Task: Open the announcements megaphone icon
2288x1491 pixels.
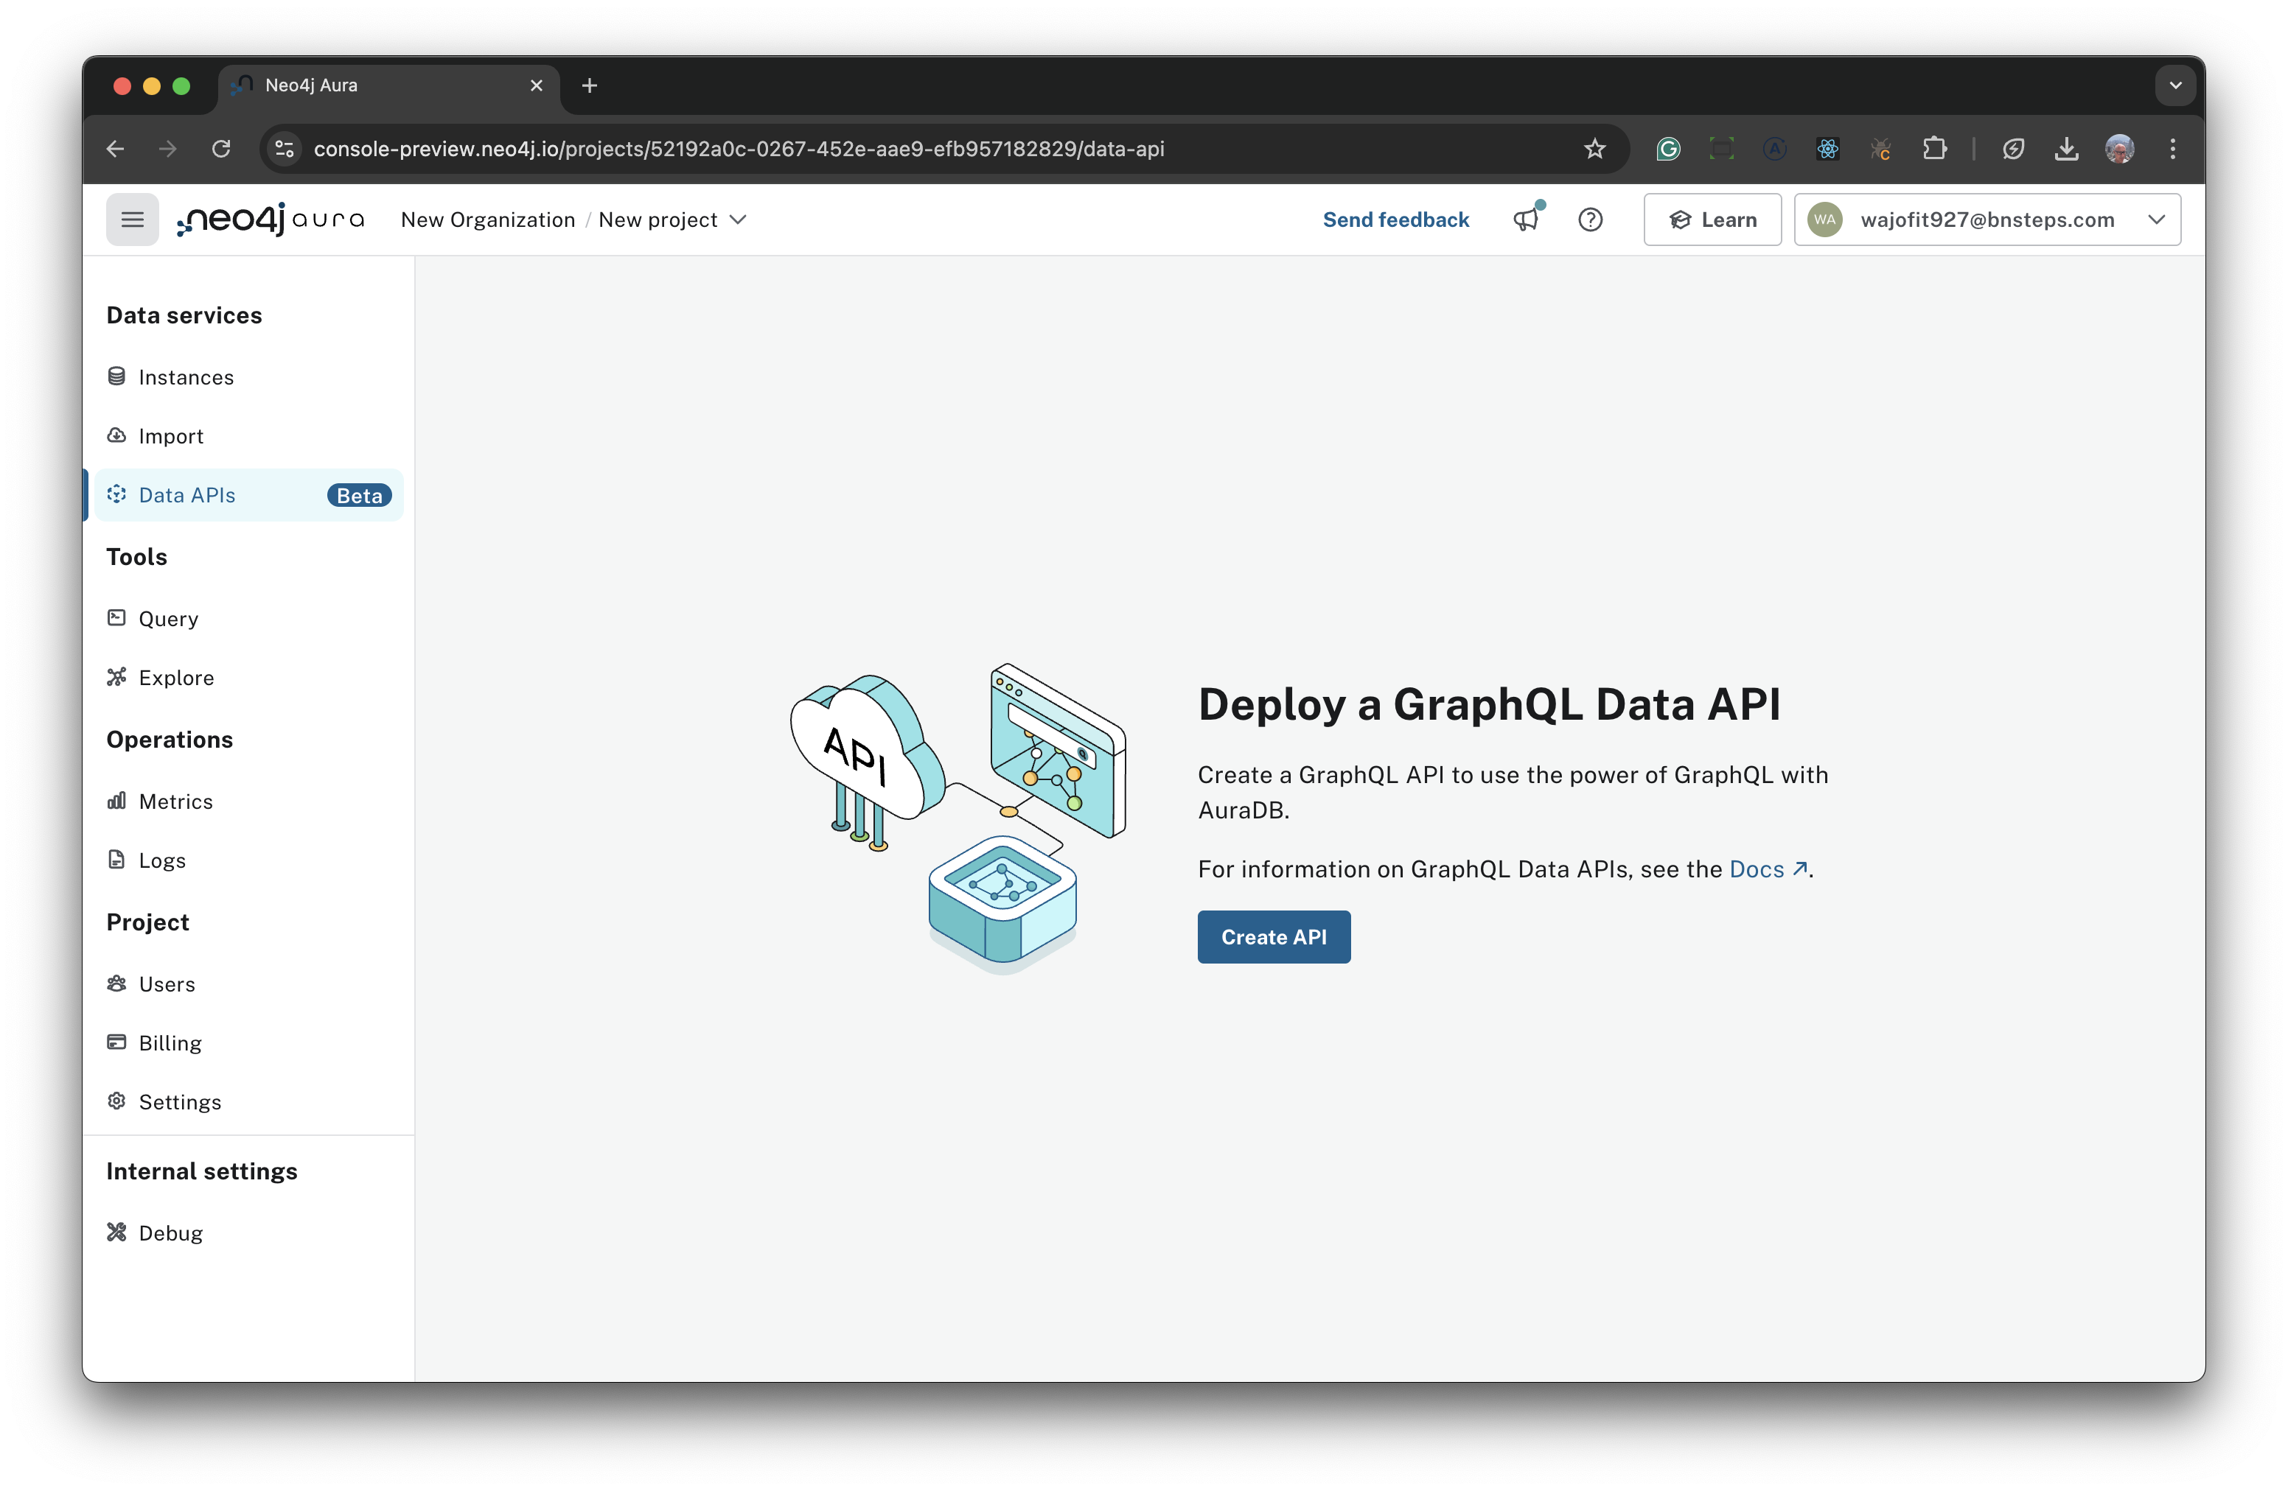Action: (x=1527, y=220)
